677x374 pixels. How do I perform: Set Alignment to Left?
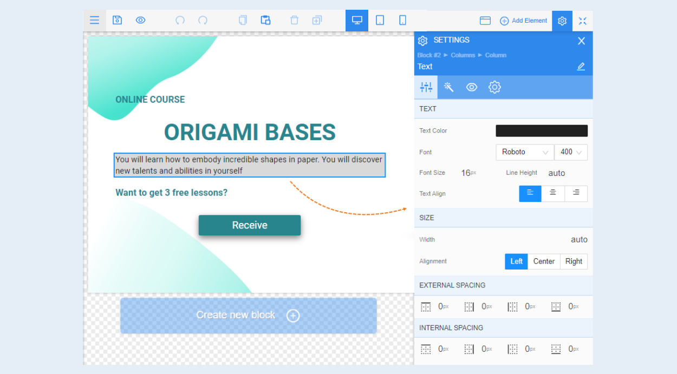click(517, 261)
